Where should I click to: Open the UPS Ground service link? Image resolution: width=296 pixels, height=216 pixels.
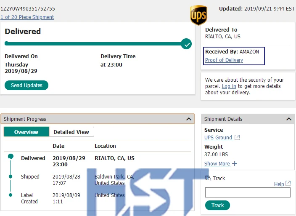[218, 137]
